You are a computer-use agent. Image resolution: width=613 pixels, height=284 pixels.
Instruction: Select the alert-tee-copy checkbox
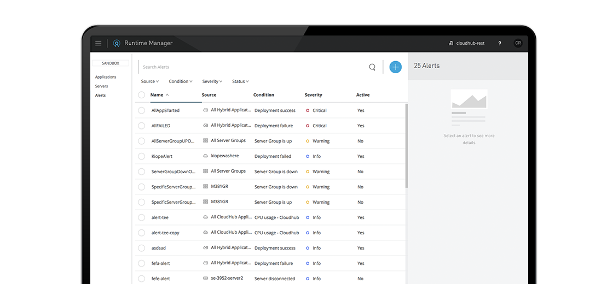[x=142, y=233]
